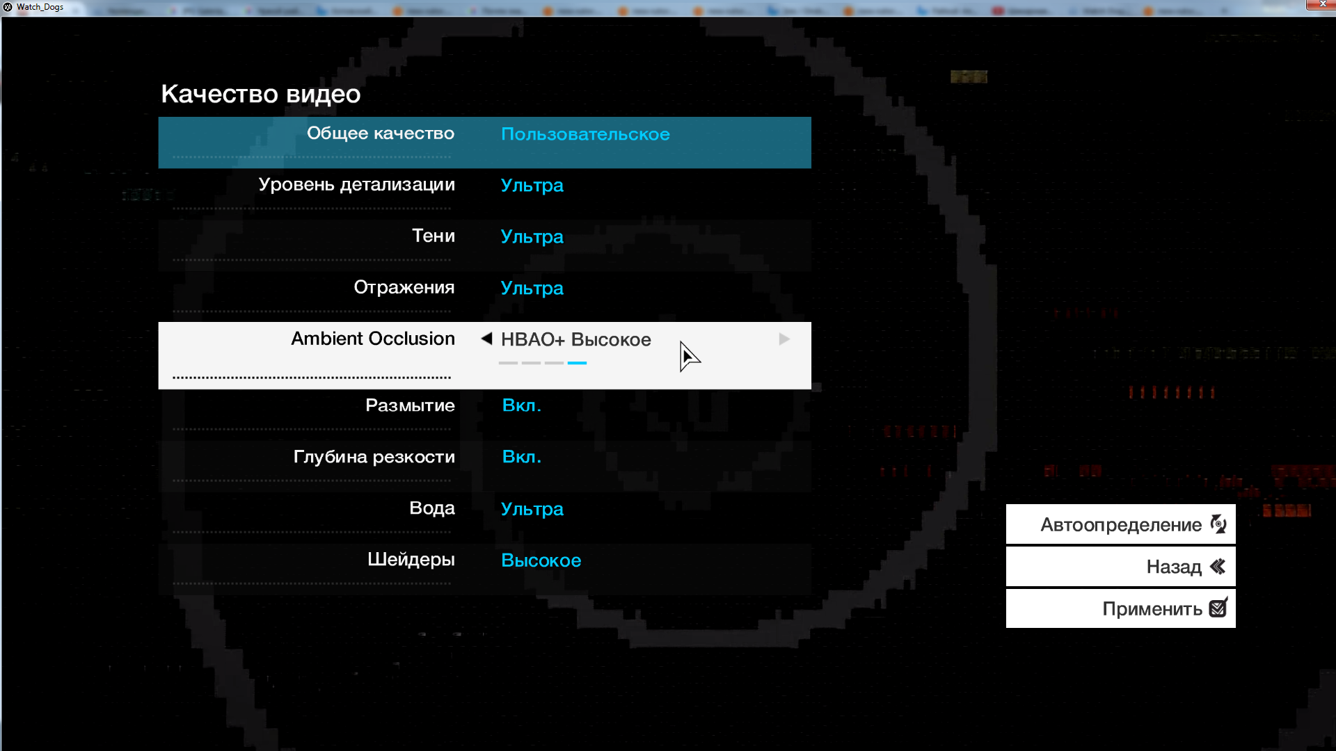Click the Watch_Dogs window title icon
The width and height of the screenshot is (1336, 751).
[x=8, y=7]
